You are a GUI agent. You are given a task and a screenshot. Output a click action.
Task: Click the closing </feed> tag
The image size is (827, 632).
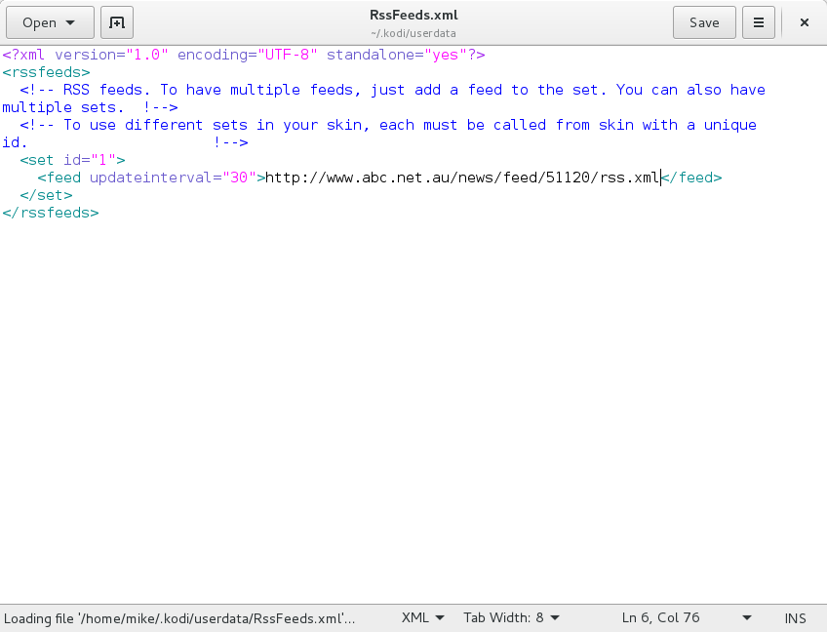[691, 178]
